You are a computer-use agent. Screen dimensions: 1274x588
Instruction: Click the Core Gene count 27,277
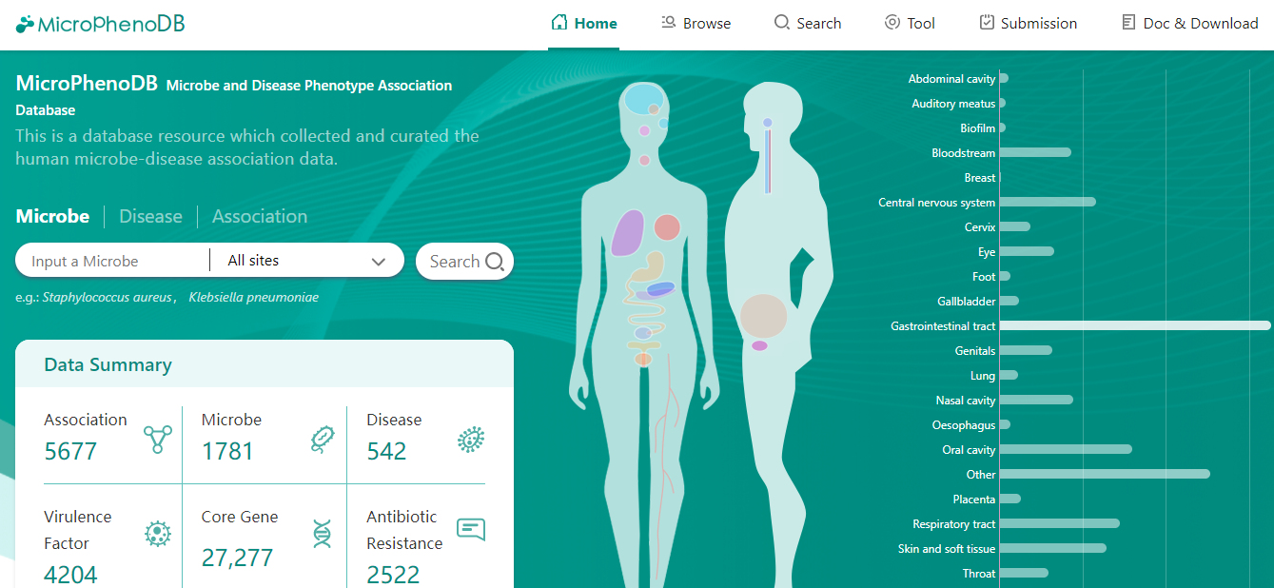237,558
